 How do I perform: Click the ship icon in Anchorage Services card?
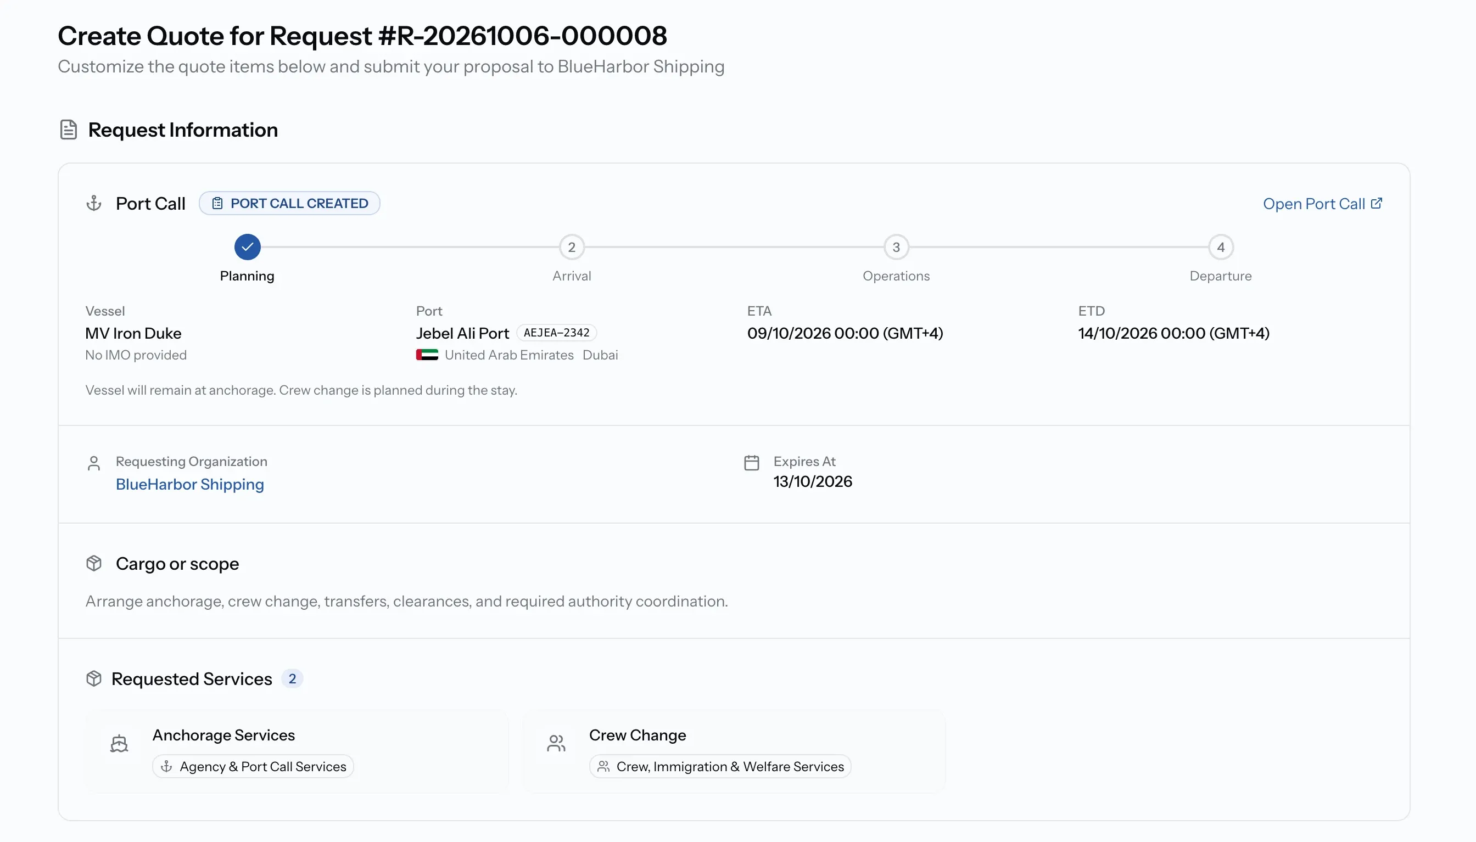pyautogui.click(x=119, y=743)
